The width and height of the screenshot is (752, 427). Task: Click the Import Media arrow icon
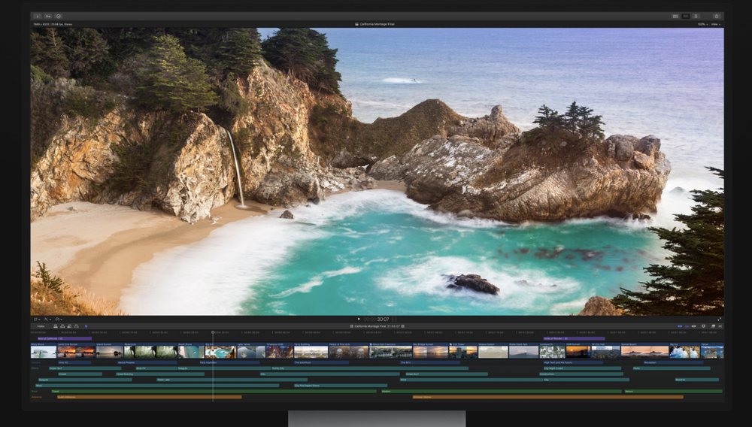pyautogui.click(x=37, y=16)
